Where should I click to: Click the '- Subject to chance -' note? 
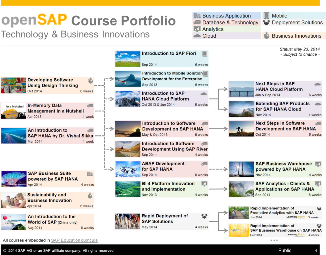(x=300, y=54)
